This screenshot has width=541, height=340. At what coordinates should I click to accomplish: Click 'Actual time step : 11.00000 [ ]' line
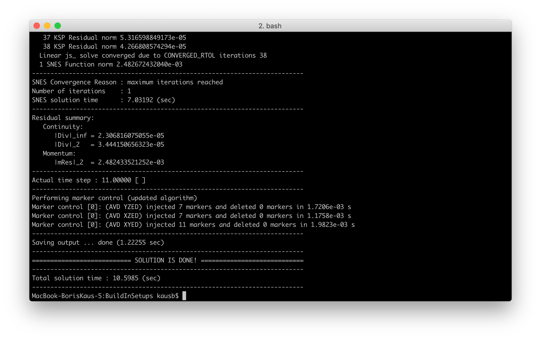pyautogui.click(x=89, y=180)
